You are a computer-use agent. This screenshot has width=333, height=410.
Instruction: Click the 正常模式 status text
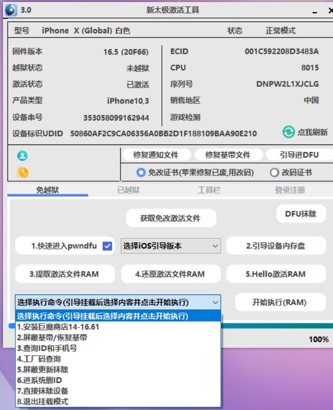[x=280, y=31]
